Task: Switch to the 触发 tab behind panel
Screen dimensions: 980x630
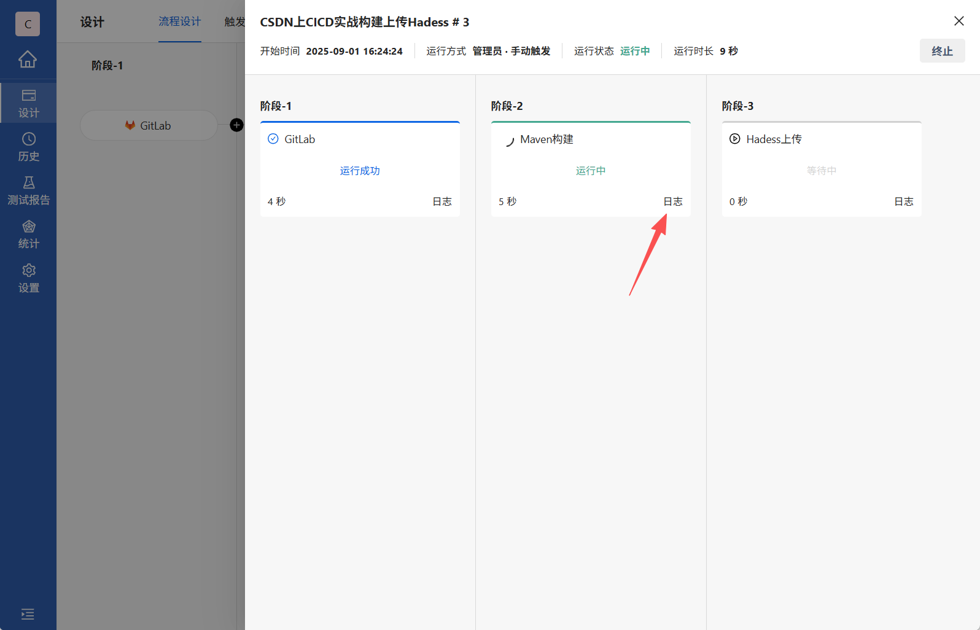Action: 235,22
